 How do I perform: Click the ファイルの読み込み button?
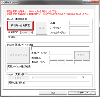click(x=18, y=55)
